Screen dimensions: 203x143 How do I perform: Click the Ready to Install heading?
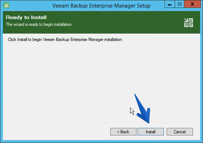tap(26, 17)
